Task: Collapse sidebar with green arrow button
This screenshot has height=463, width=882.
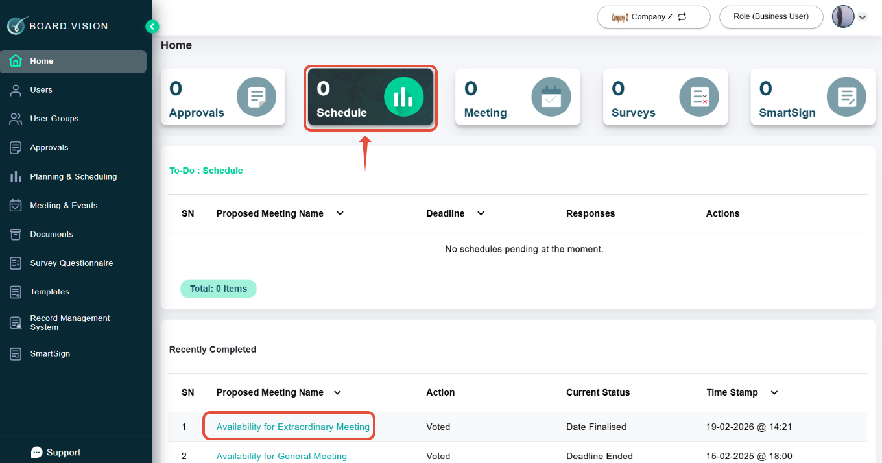Action: pyautogui.click(x=152, y=27)
